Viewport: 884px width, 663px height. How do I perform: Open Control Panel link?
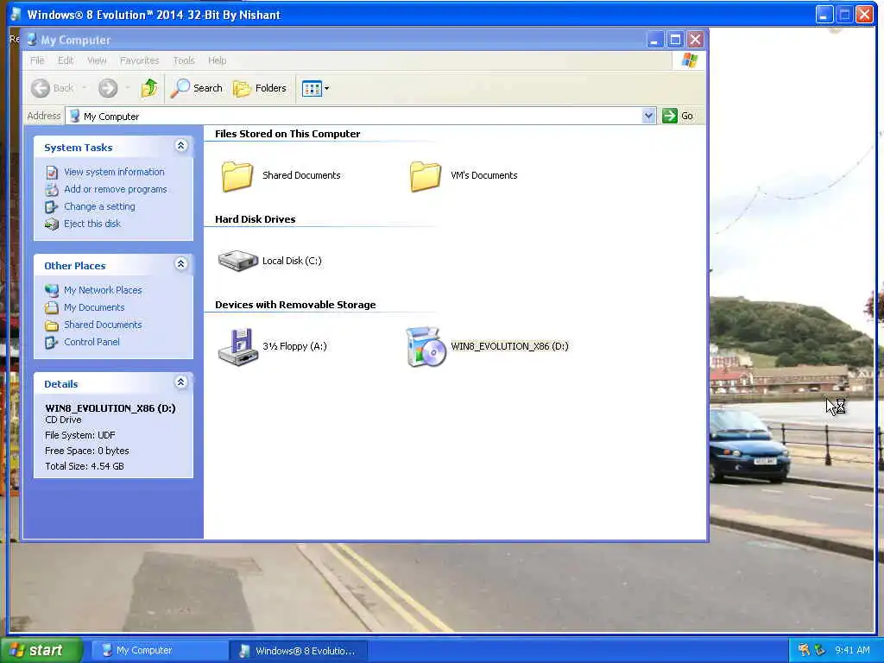(92, 342)
